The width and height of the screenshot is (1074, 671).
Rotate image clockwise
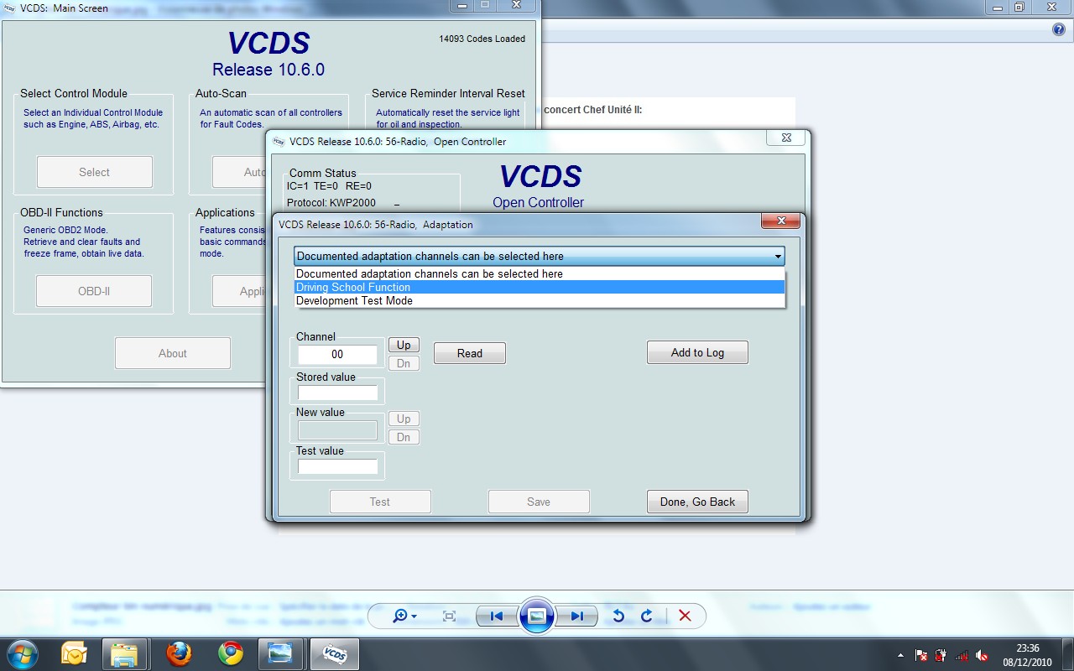647,616
